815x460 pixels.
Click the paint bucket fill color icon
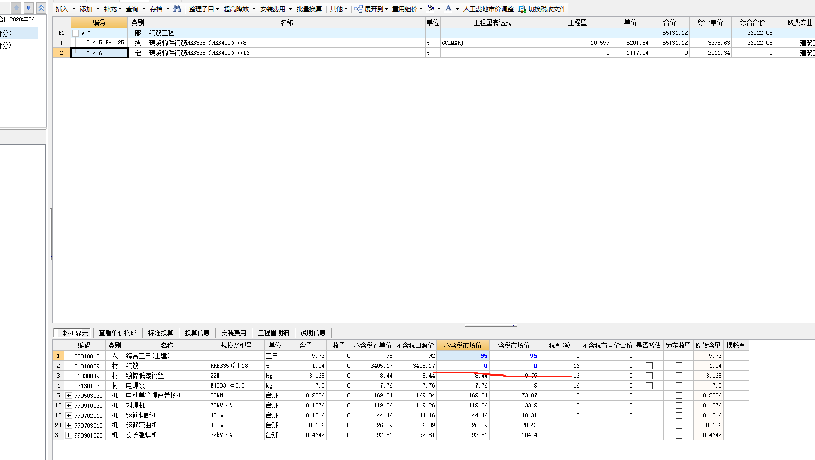(x=430, y=8)
